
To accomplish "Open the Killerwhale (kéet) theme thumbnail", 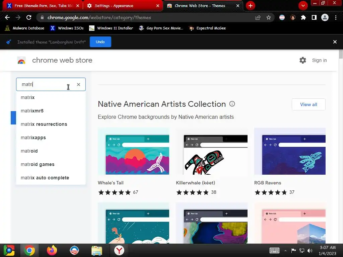I will point(212,151).
